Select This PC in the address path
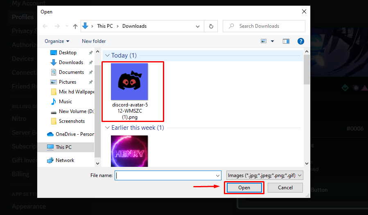This screenshot has height=215, width=368. click(x=105, y=26)
